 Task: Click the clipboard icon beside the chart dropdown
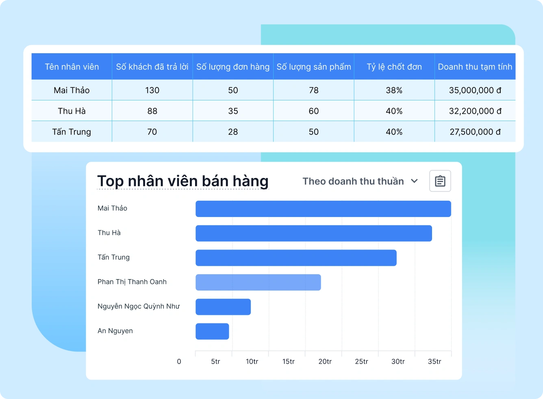(x=440, y=181)
